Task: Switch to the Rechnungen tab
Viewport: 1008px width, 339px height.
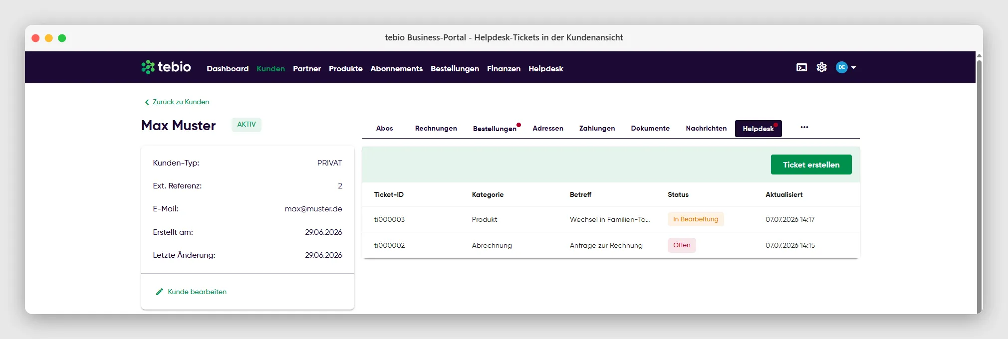Action: [436, 128]
